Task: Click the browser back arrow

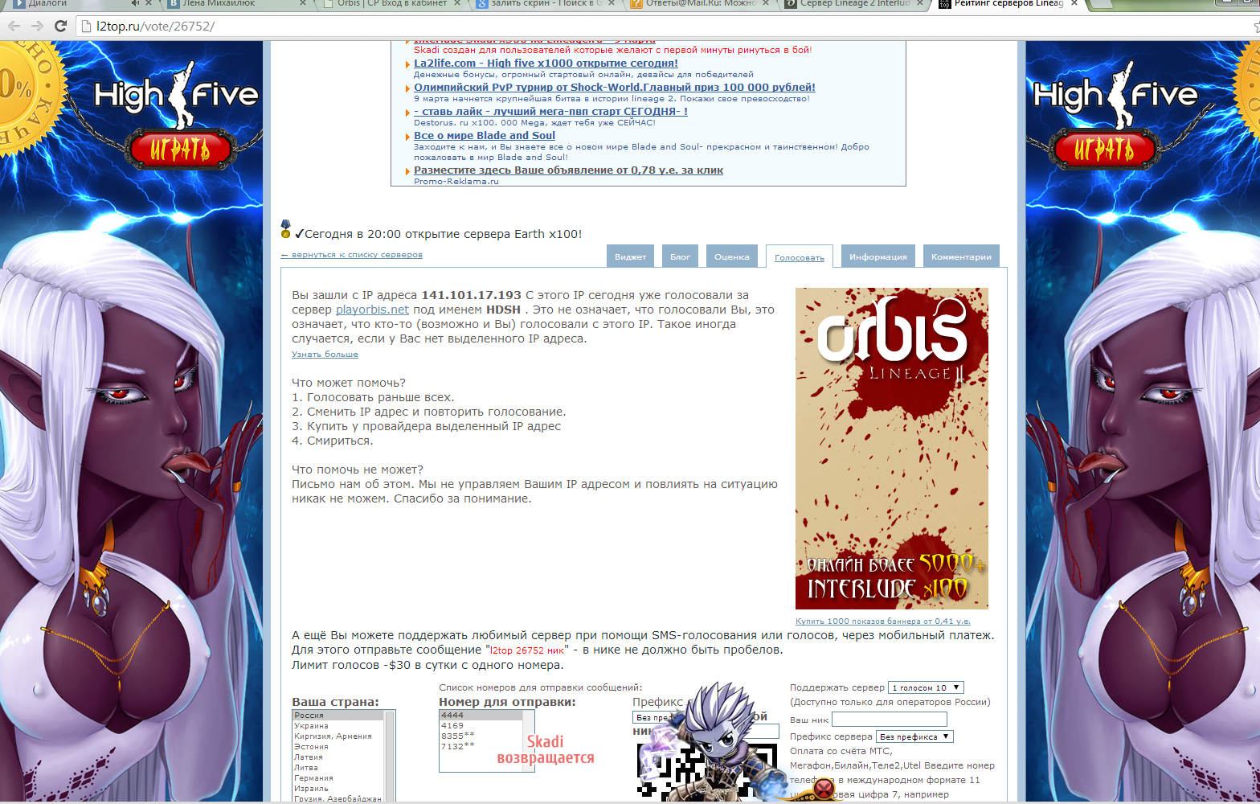Action: tap(14, 26)
